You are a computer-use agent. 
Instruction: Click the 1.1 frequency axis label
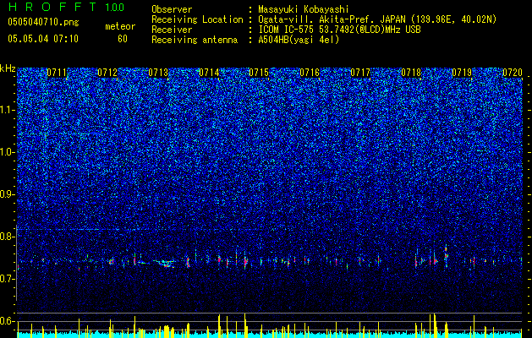point(8,110)
